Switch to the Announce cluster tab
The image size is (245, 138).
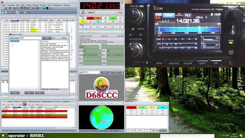(57, 101)
